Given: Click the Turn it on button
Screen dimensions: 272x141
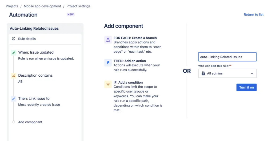Looking at the screenshot, I should [x=246, y=87].
